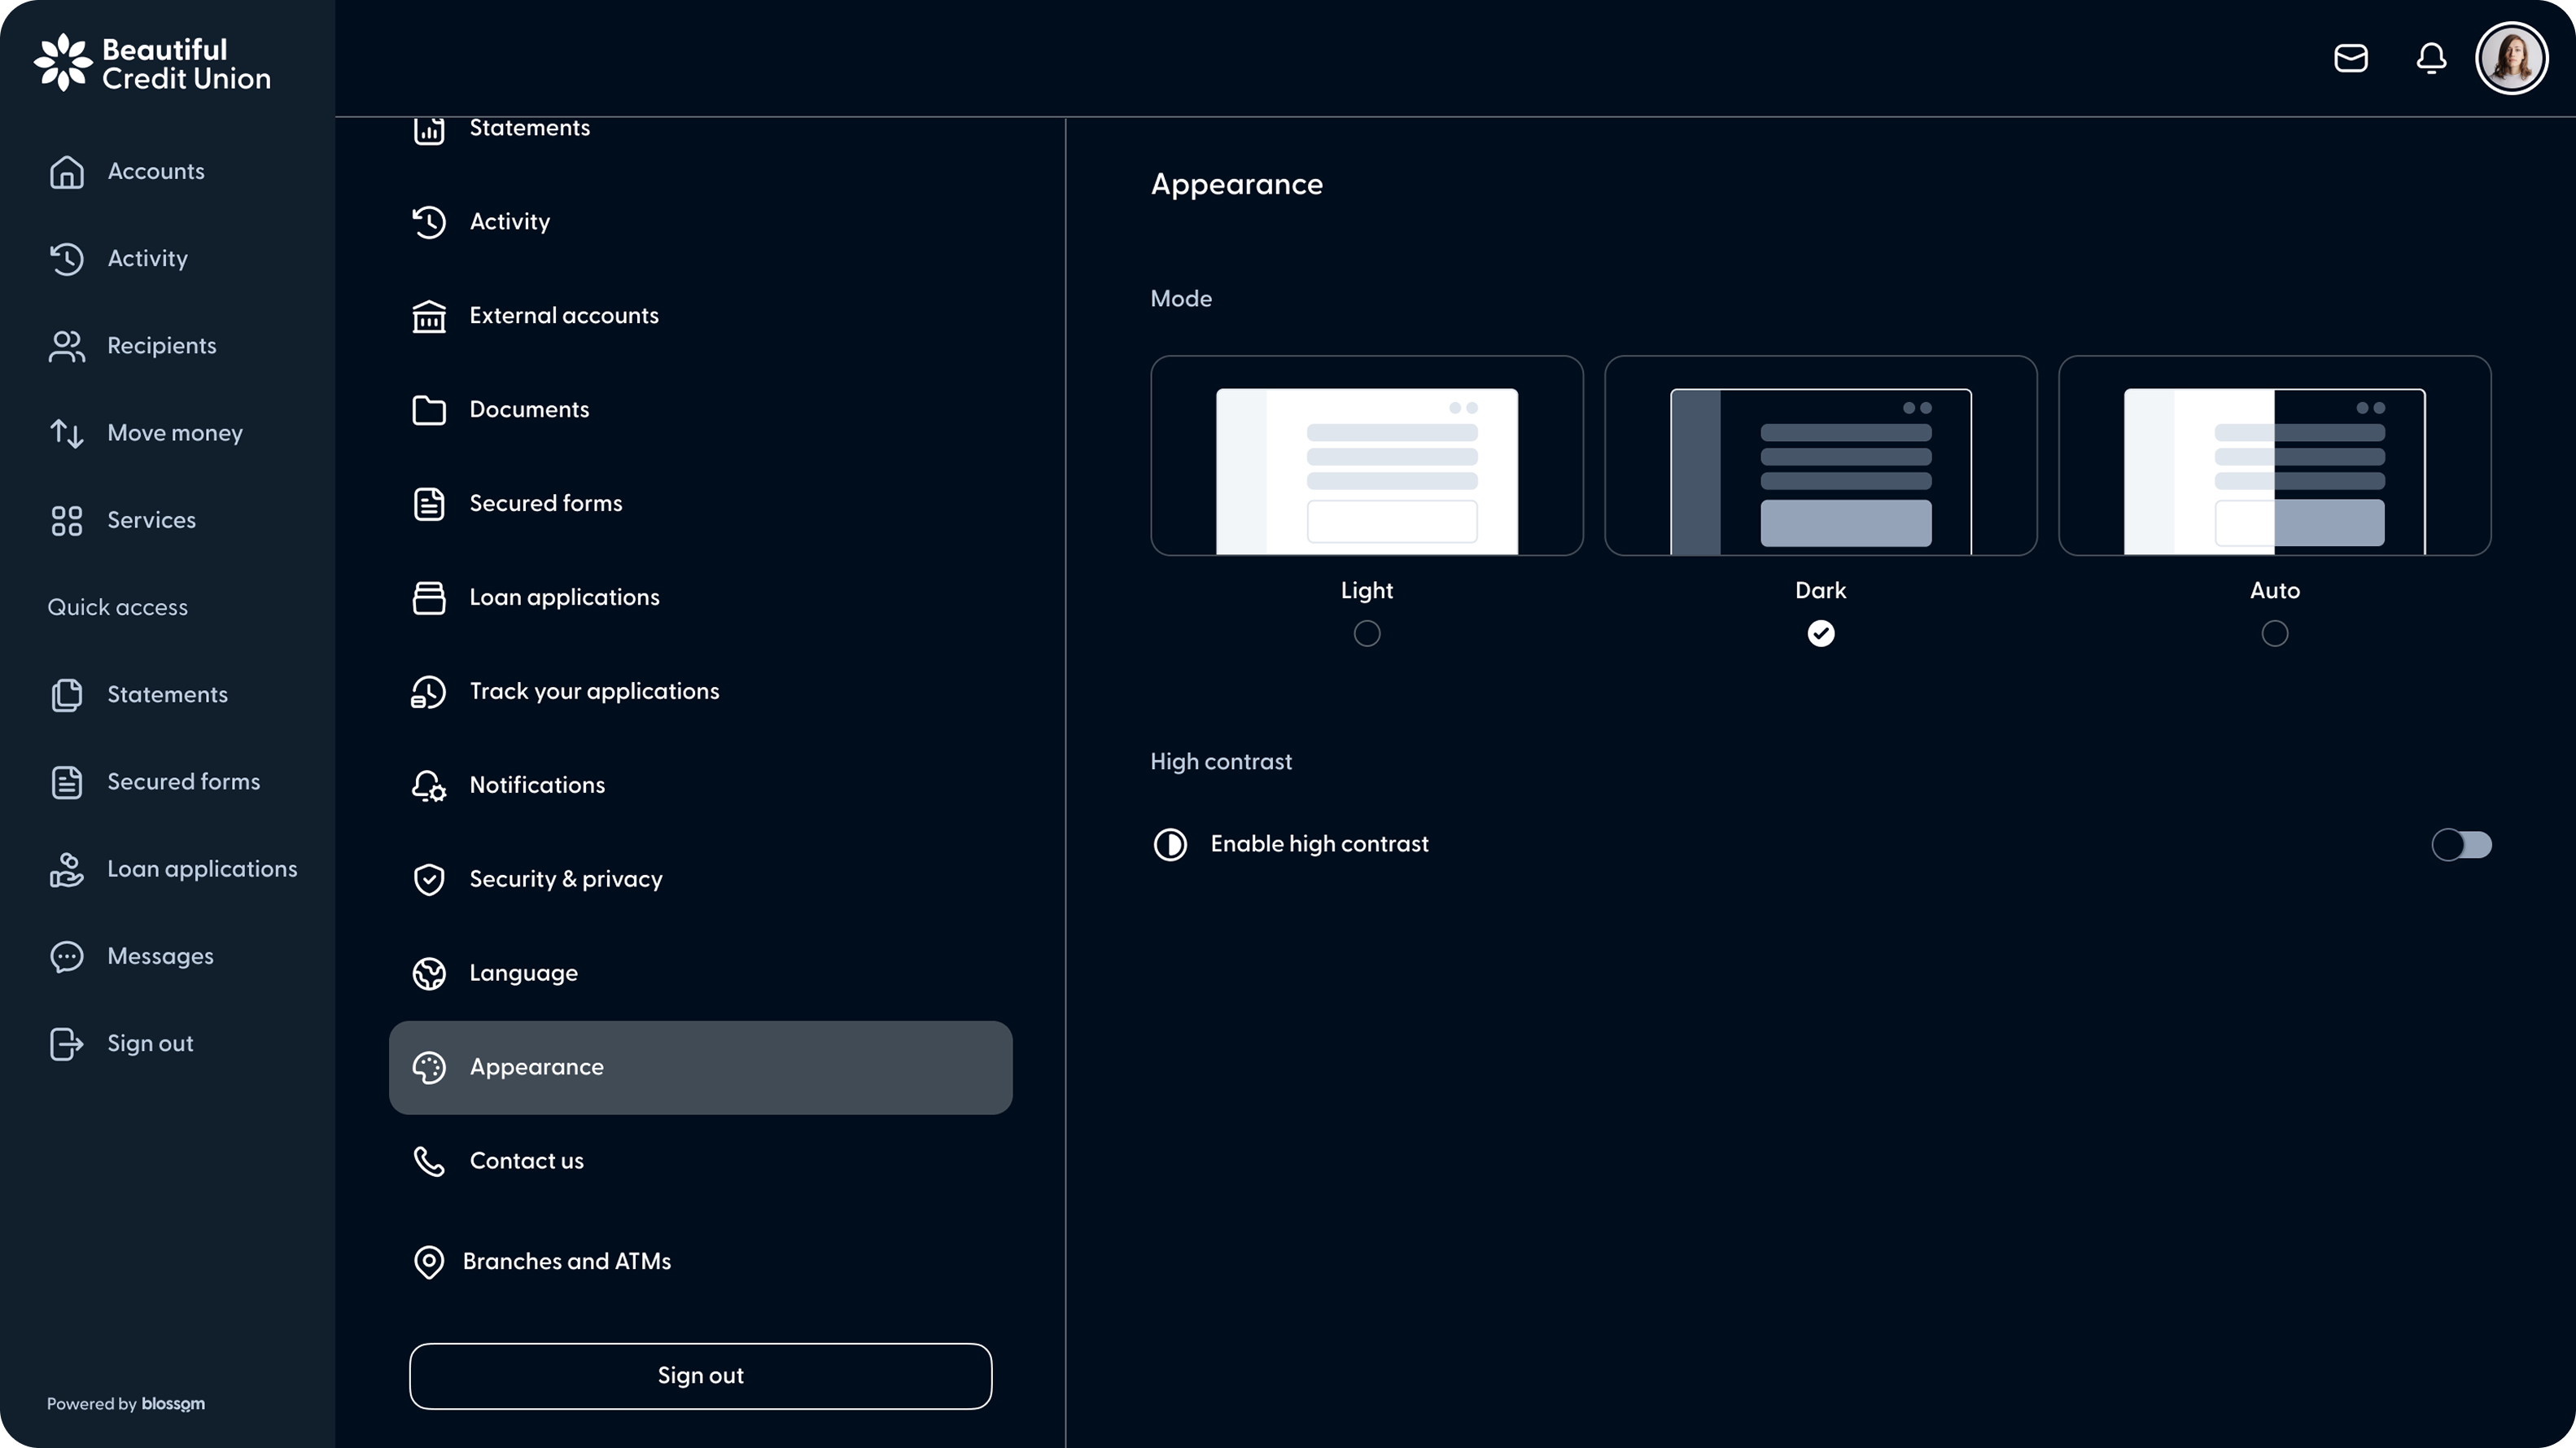Click the Notifications bell-gear icon in settings
The image size is (2576, 1448).
(429, 786)
